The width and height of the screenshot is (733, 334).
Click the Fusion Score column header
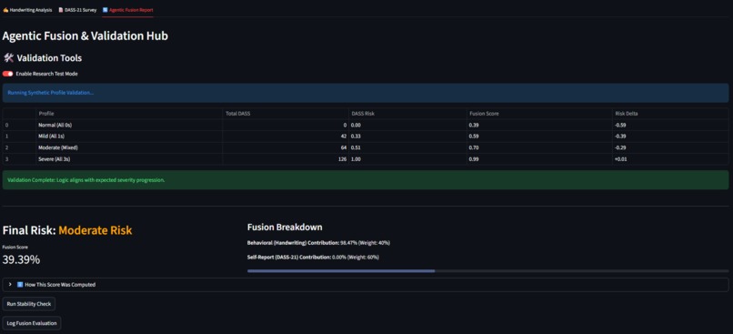tap(539, 114)
